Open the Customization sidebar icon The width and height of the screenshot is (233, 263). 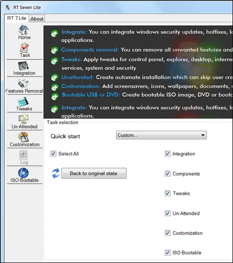click(23, 137)
